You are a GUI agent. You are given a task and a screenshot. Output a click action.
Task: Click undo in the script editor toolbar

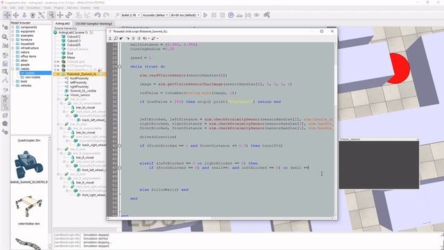click(121, 38)
